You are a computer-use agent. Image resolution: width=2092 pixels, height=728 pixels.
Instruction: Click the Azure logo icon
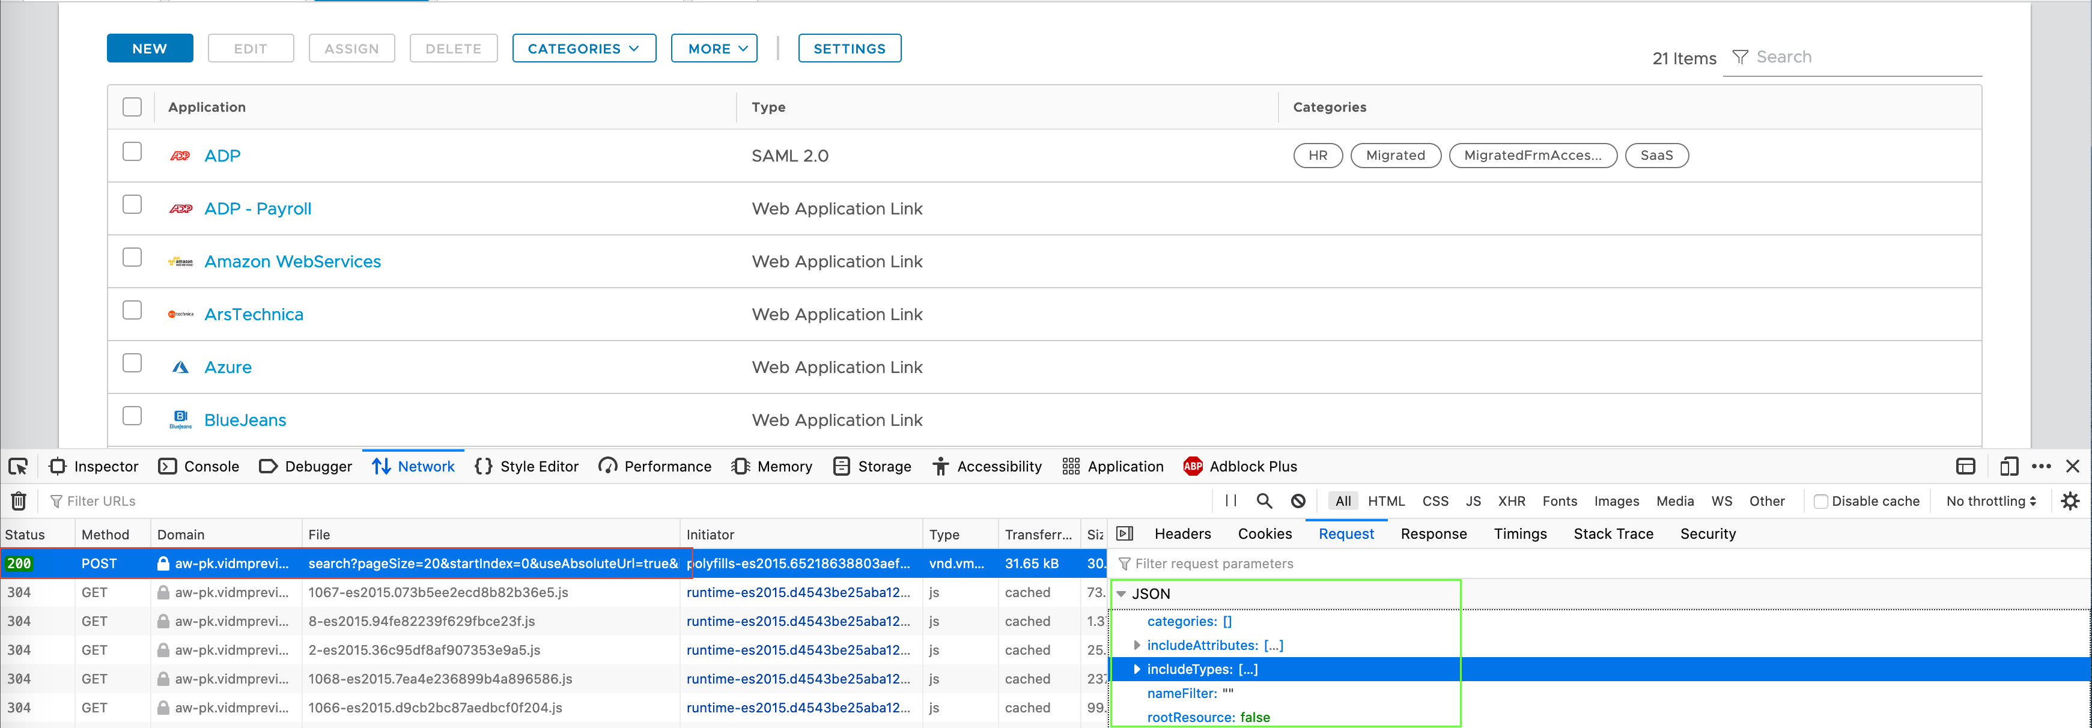[180, 367]
